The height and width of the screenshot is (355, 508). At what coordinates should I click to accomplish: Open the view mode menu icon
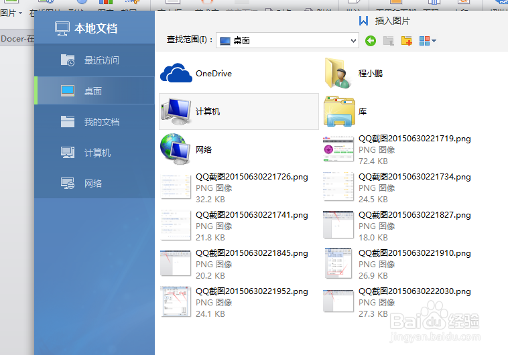428,41
